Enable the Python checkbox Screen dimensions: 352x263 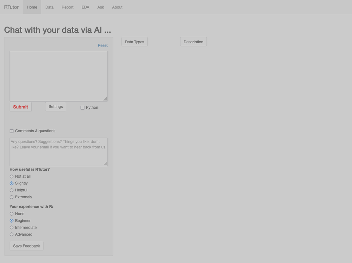[82, 108]
